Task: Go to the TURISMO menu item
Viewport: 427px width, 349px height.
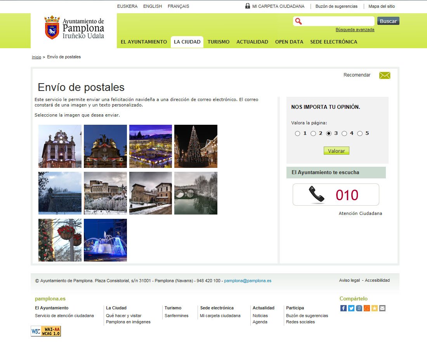Action: (218, 42)
